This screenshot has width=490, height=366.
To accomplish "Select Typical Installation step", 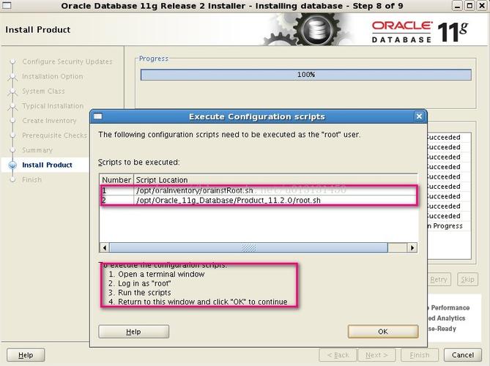I will pyautogui.click(x=53, y=106).
